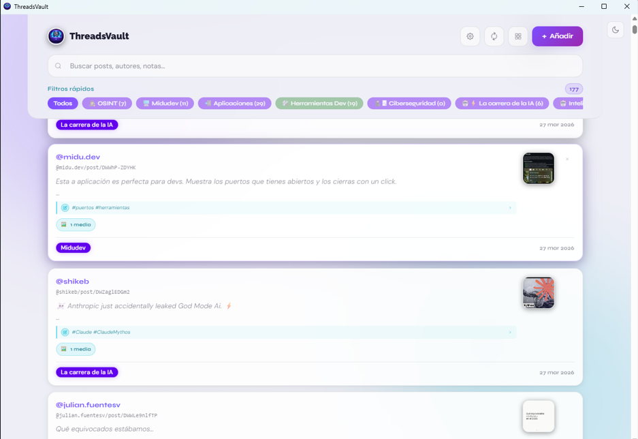Filter by Ciberseguridad (0) chip
The width and height of the screenshot is (638, 439).
coord(409,104)
